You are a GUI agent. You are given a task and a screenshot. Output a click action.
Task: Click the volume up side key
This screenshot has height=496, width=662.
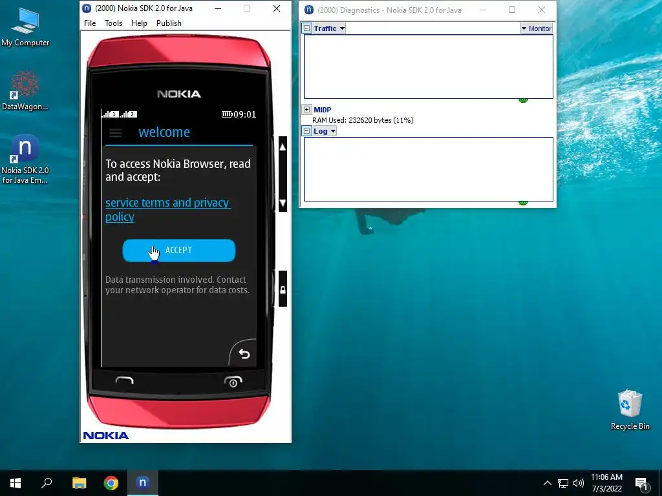[283, 147]
